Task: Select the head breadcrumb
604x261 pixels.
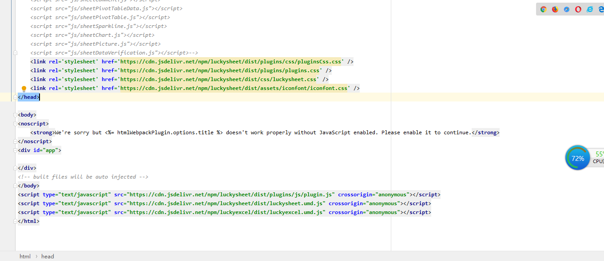Action: [47, 256]
